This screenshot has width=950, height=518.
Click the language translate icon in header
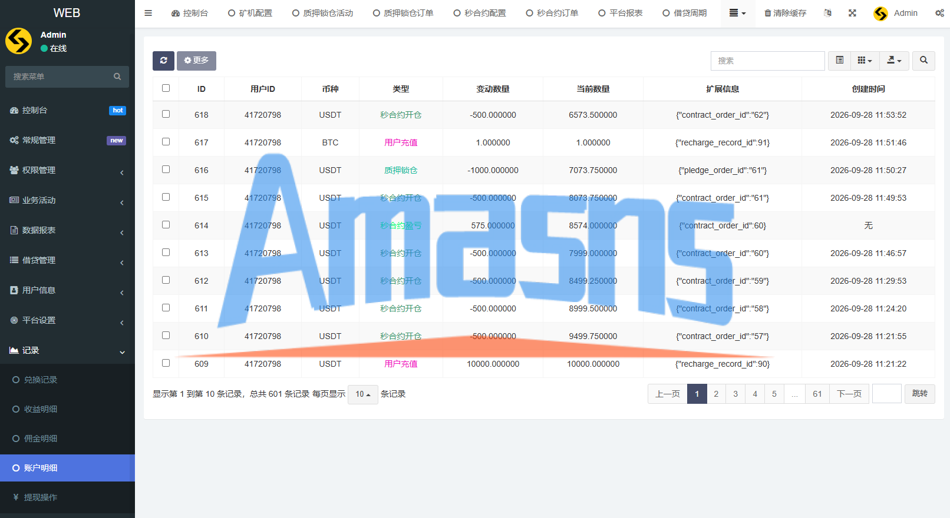[x=827, y=13]
